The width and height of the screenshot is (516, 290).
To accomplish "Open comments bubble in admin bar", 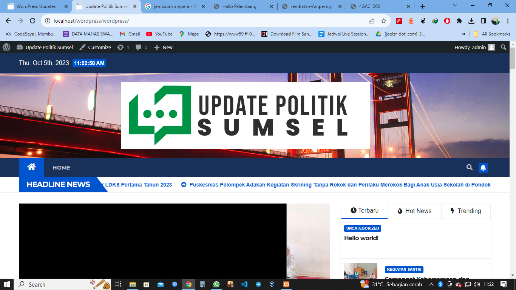I will pyautogui.click(x=142, y=47).
